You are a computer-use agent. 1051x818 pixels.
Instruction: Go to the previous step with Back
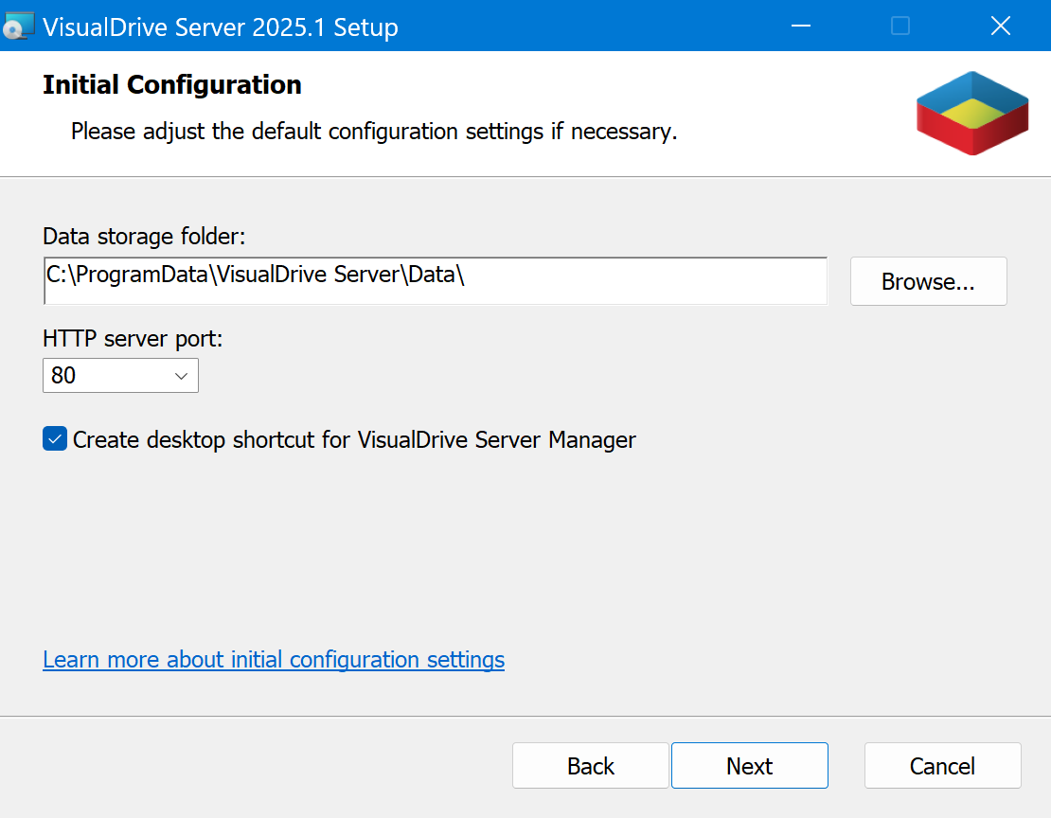coord(591,766)
